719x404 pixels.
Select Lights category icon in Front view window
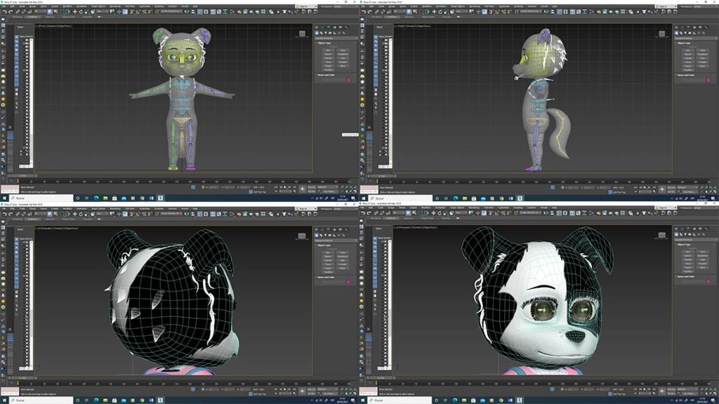(x=326, y=32)
